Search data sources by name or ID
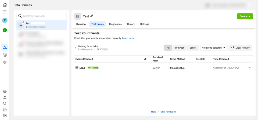The image size is (258, 120). point(41,16)
